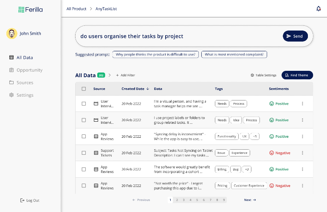Image resolution: width=327 pixels, height=212 pixels.
Task: Go to the Previous page
Action: tap(141, 200)
